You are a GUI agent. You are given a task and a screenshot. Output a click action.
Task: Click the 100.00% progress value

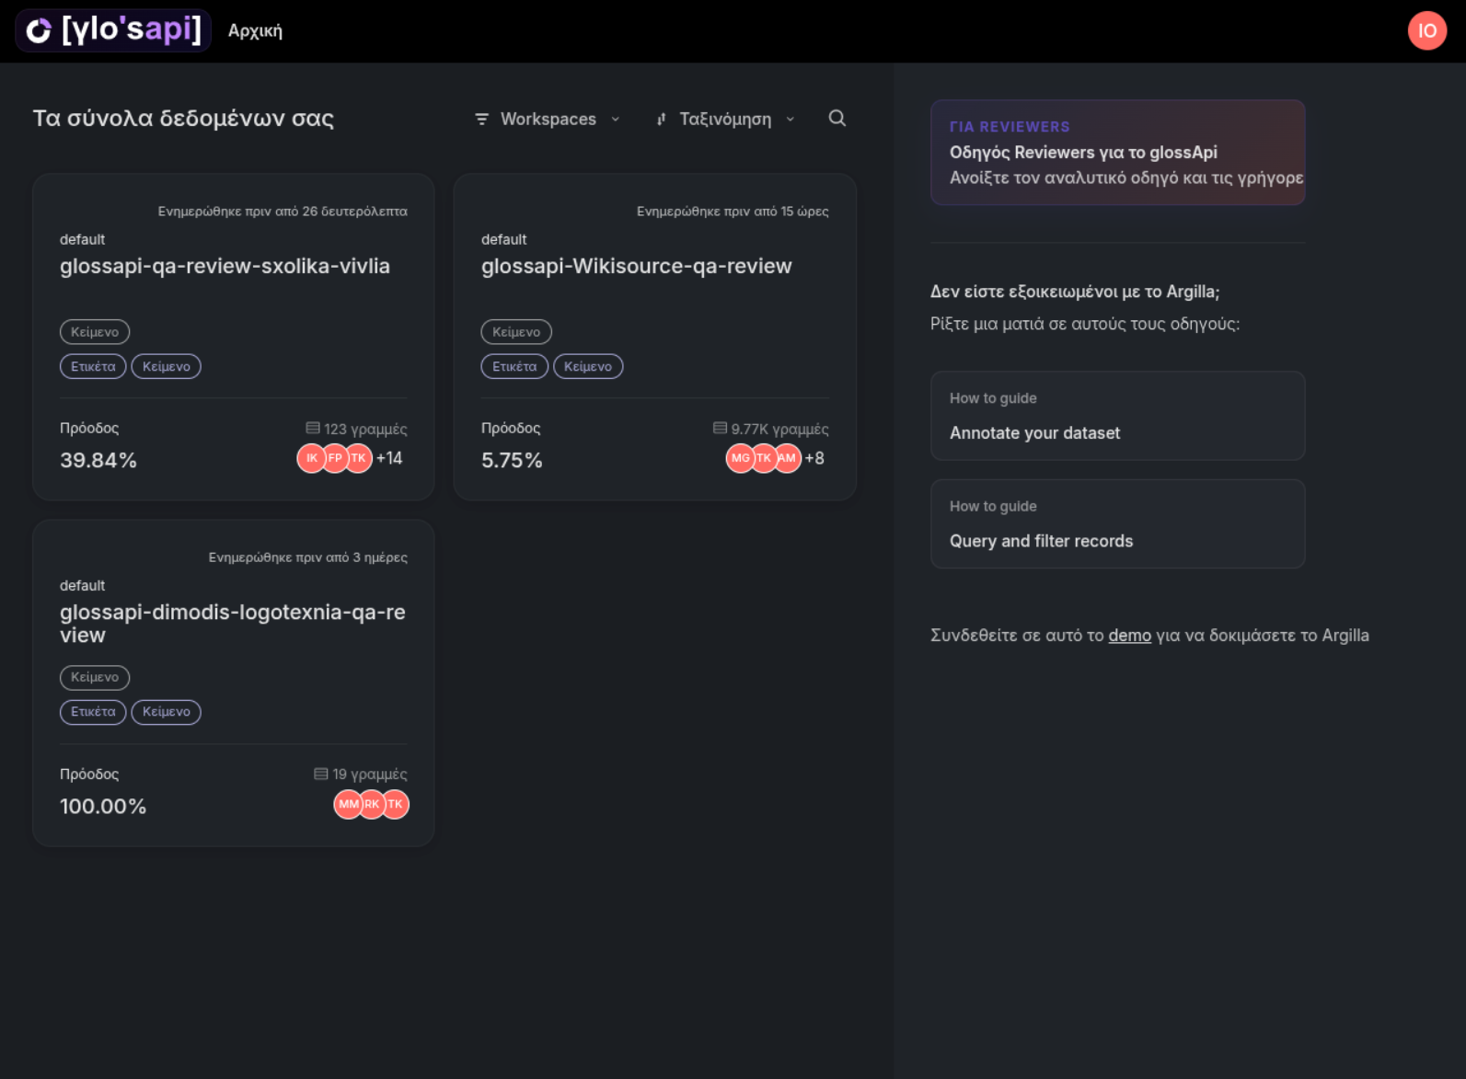pos(103,807)
